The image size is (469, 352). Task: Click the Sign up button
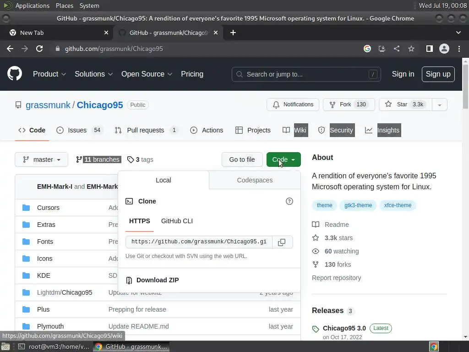[x=438, y=74]
